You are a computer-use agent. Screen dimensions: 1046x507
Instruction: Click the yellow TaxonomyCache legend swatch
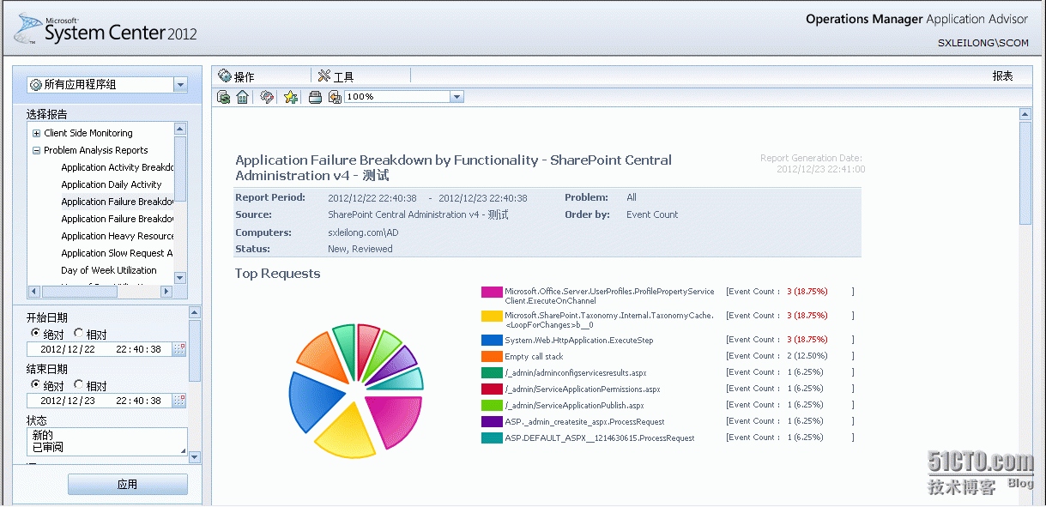pos(492,316)
